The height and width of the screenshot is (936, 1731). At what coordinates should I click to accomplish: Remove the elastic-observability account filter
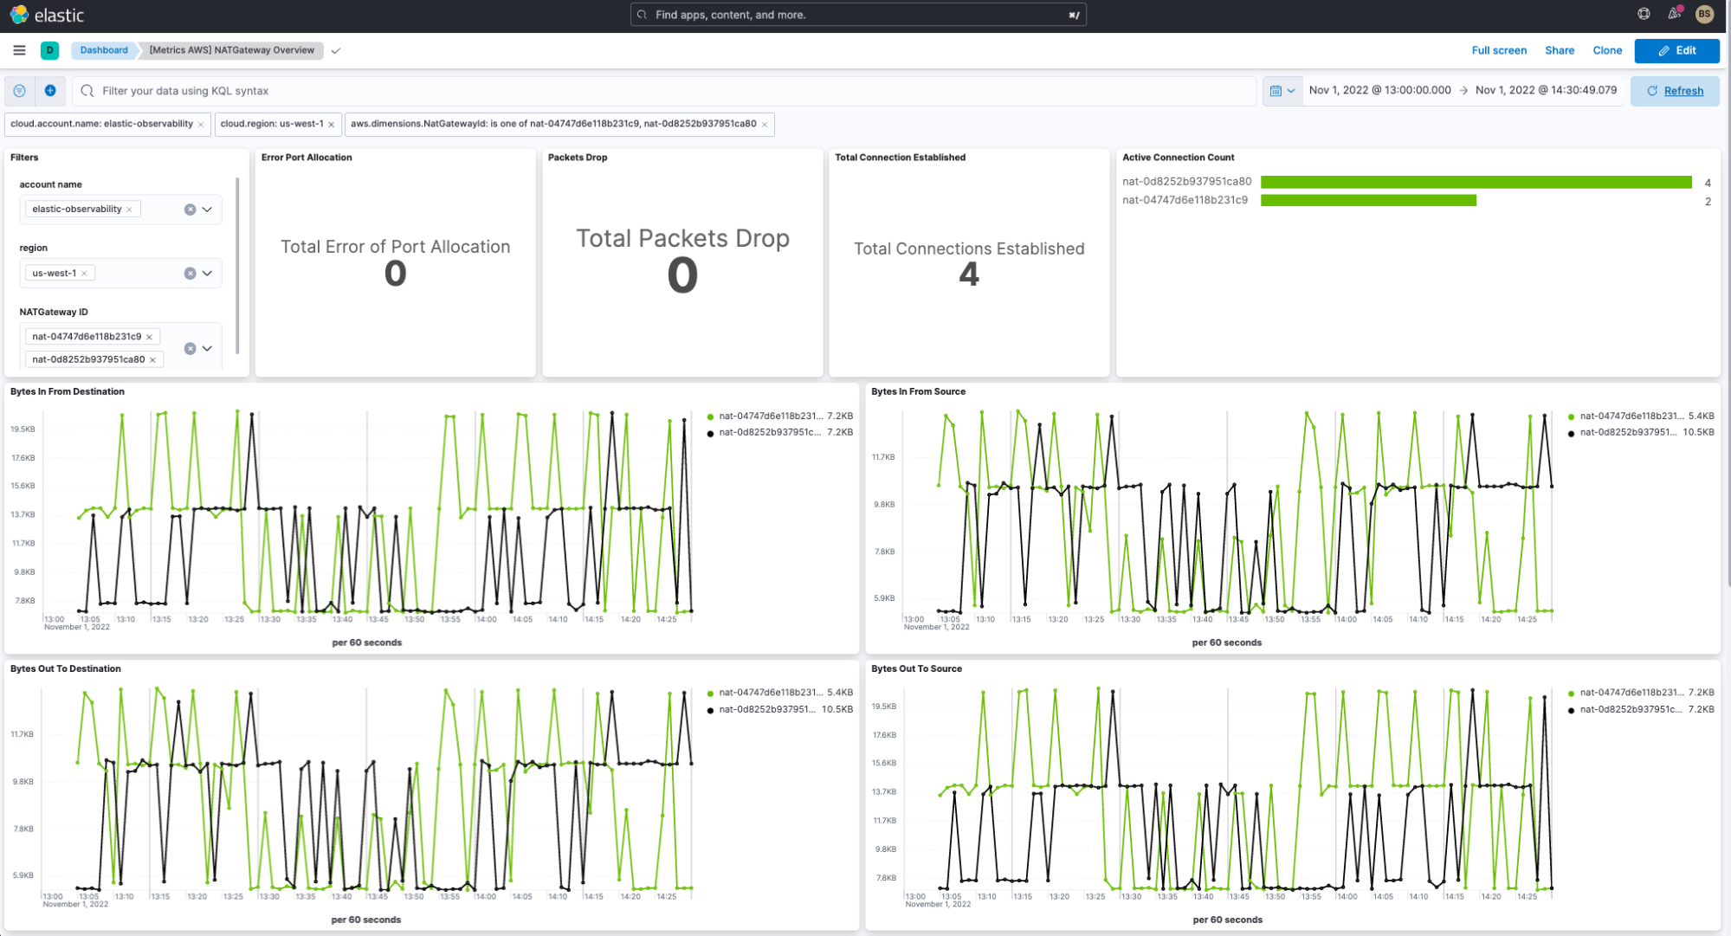130,209
